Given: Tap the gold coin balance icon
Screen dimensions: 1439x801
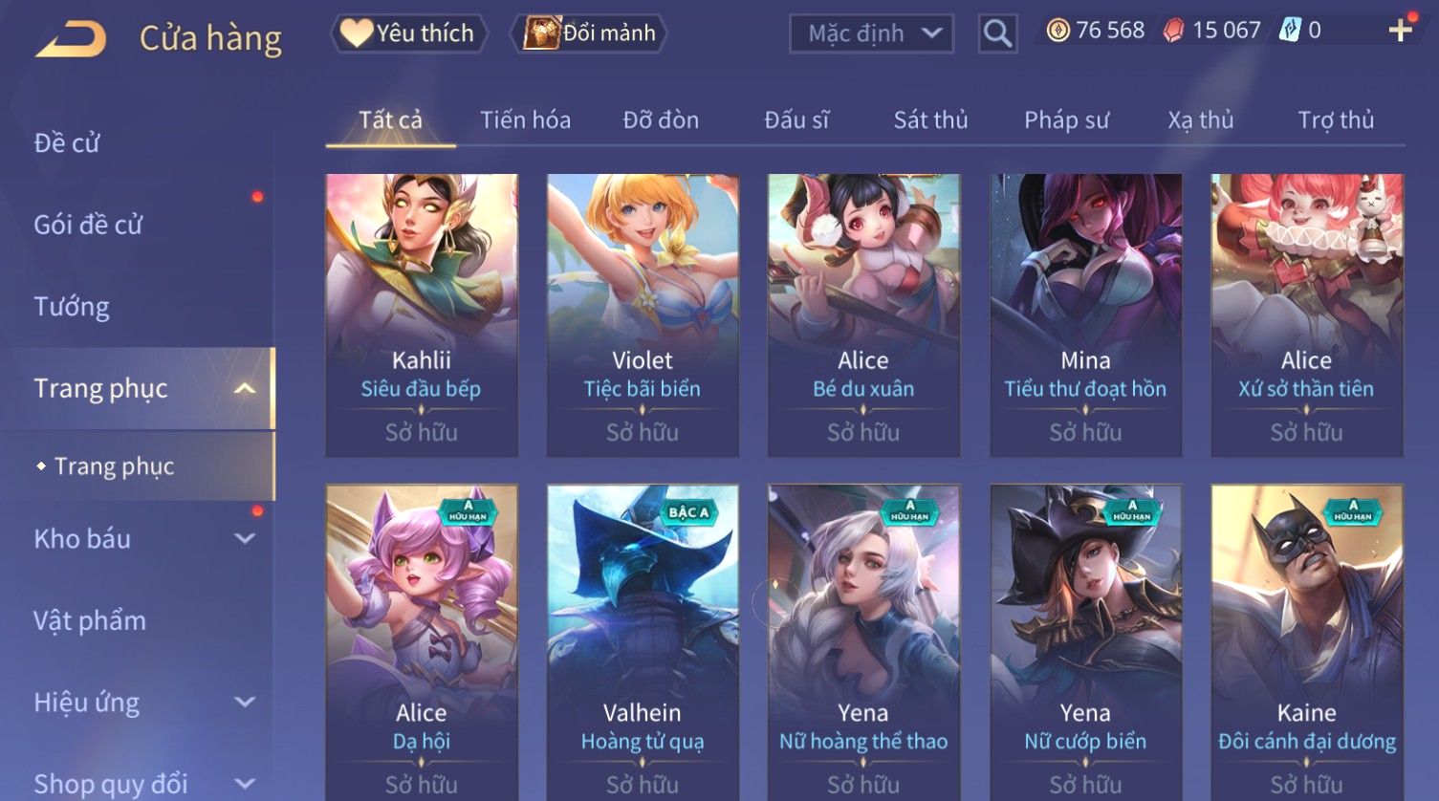Looking at the screenshot, I should pos(1057,32).
